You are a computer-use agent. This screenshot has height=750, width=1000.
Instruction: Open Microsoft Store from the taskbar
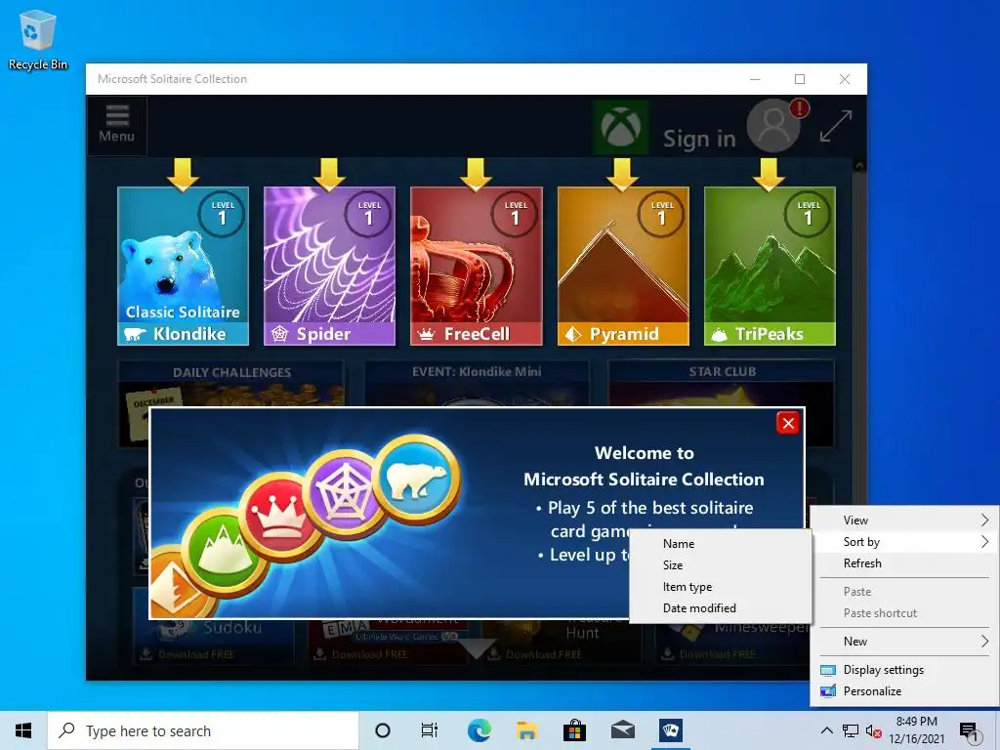[x=574, y=730]
